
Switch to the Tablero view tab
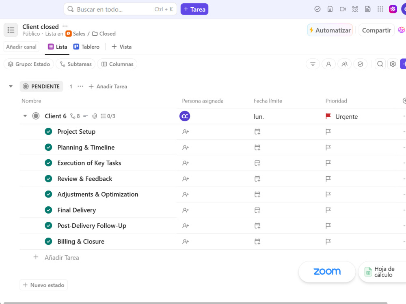point(86,47)
